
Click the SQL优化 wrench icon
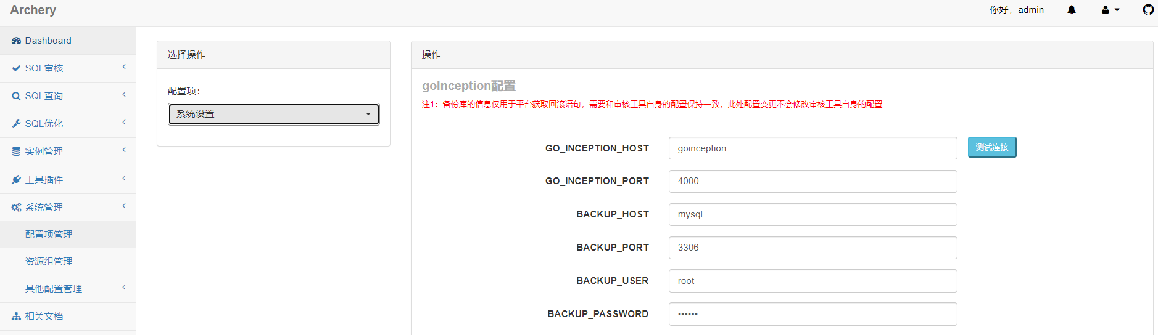16,124
